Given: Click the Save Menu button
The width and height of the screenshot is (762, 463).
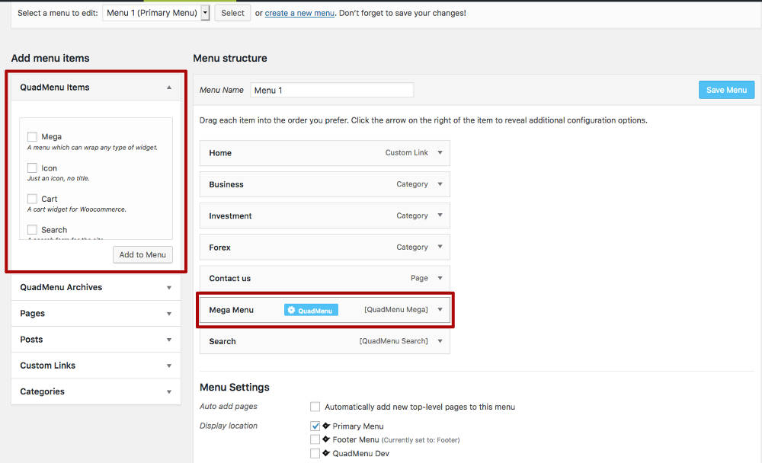Looking at the screenshot, I should [x=726, y=90].
